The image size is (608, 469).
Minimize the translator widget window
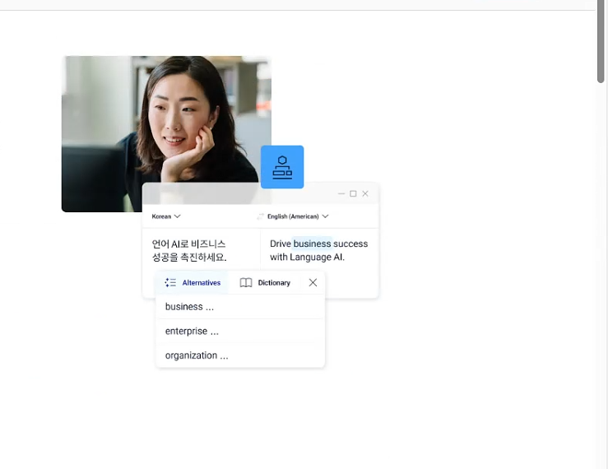pos(341,193)
